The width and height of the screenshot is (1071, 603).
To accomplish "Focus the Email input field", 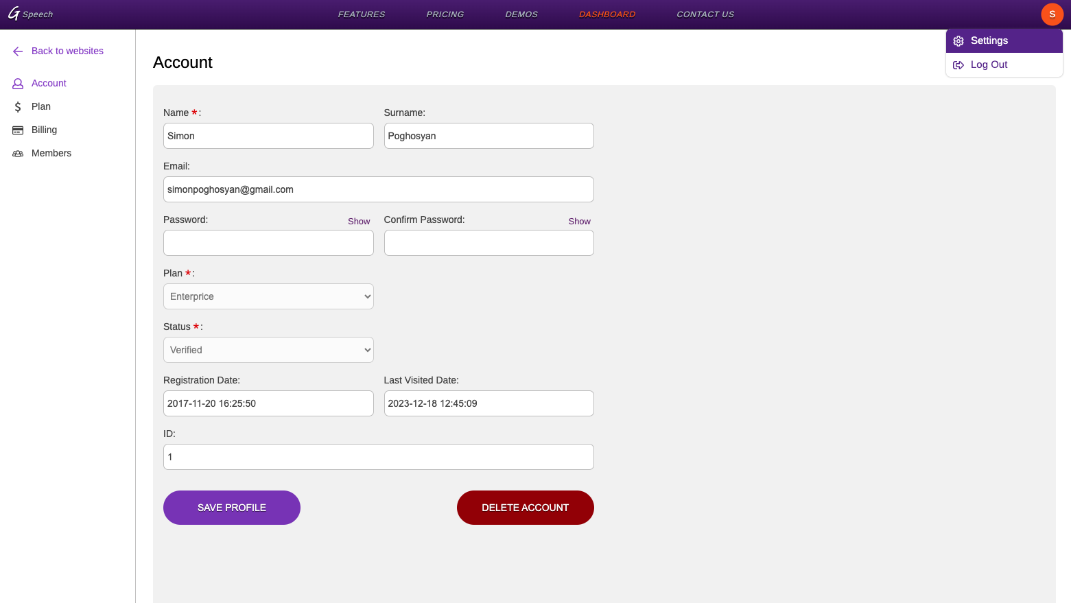I will (378, 189).
